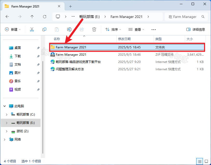211x165 pixels.
Task: Open 图片 in the sidebar
Action: coord(18,73)
